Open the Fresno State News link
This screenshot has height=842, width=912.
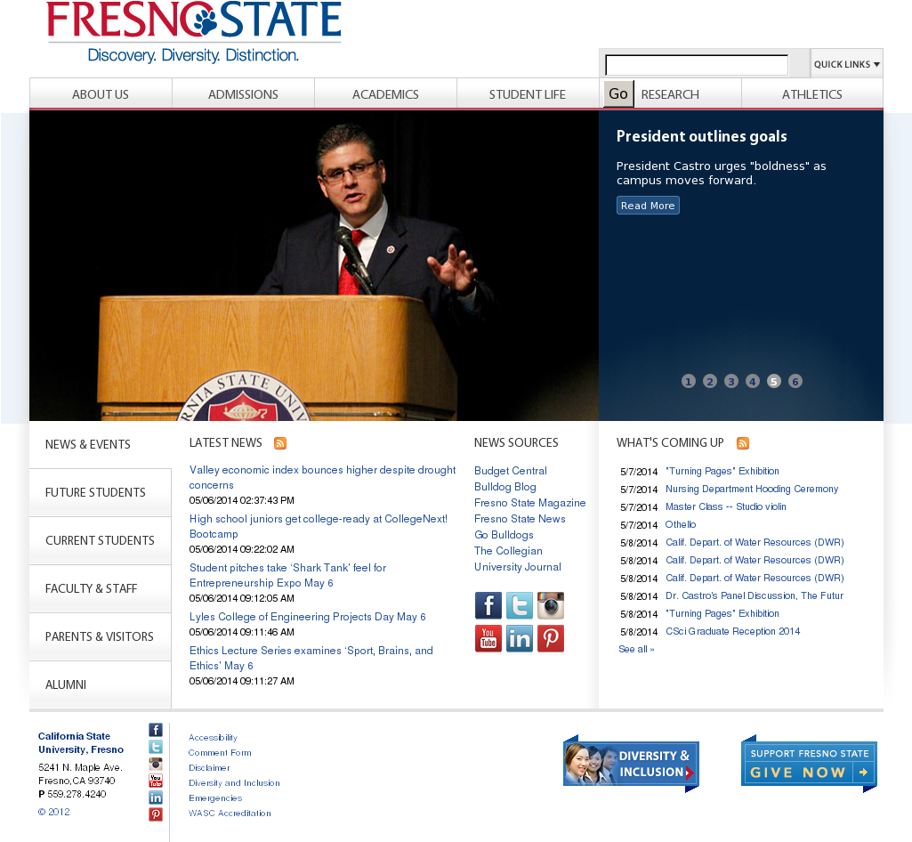520,519
